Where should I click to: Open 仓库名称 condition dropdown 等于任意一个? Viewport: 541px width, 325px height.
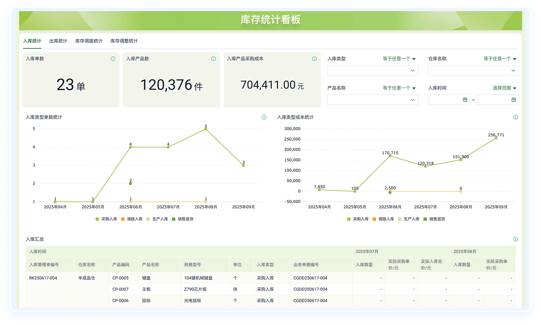500,59
